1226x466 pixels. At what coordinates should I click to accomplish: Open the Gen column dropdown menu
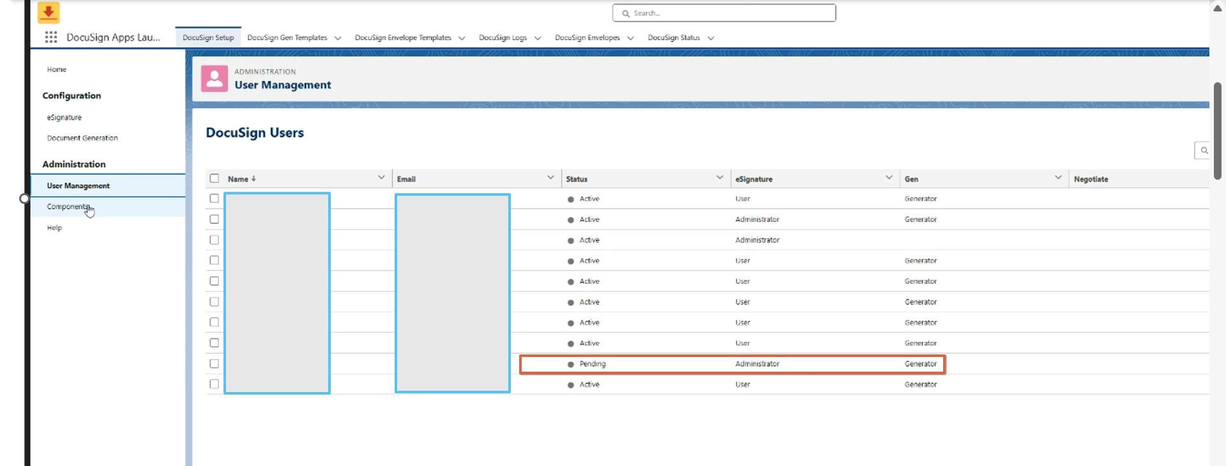click(x=1058, y=177)
